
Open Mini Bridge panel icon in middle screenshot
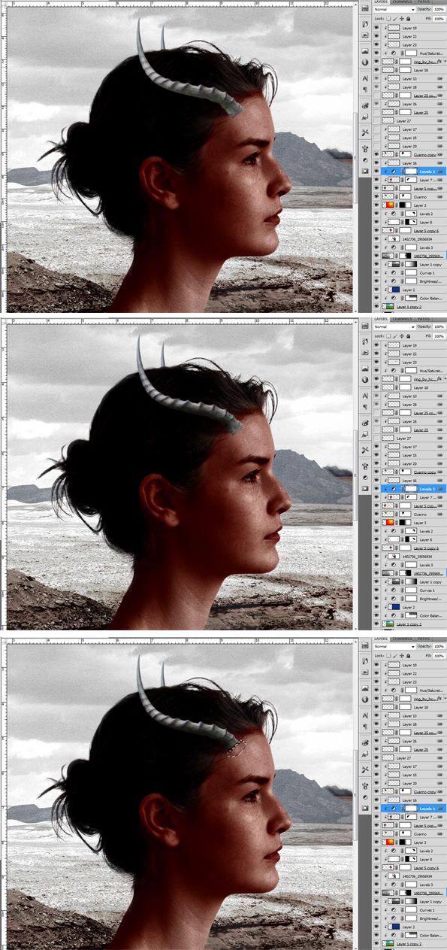(x=365, y=326)
